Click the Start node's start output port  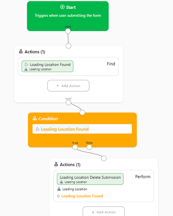[x=68, y=31]
